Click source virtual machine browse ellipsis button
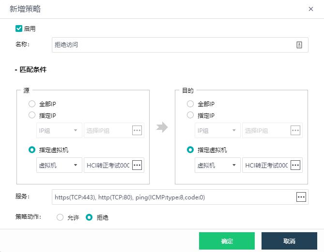The width and height of the screenshot is (324, 252). [137, 165]
